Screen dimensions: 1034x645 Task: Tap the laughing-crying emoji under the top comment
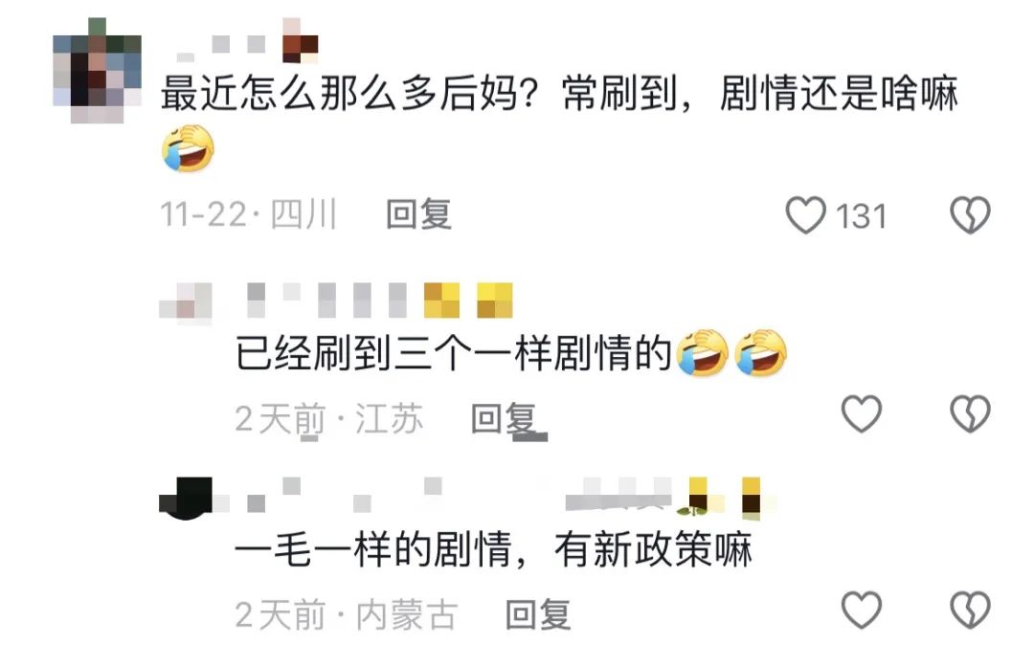coord(188,149)
